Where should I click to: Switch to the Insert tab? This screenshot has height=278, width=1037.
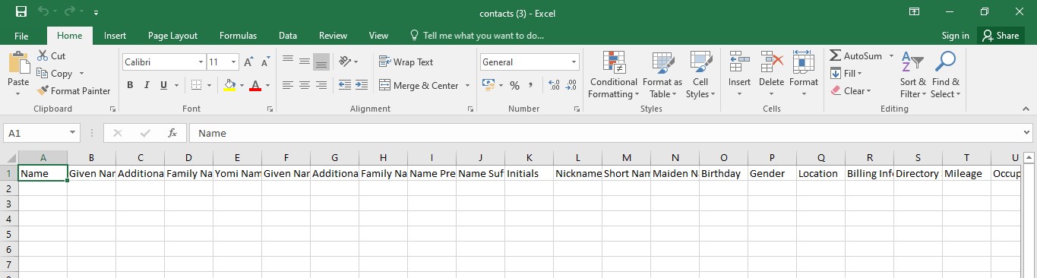click(115, 36)
